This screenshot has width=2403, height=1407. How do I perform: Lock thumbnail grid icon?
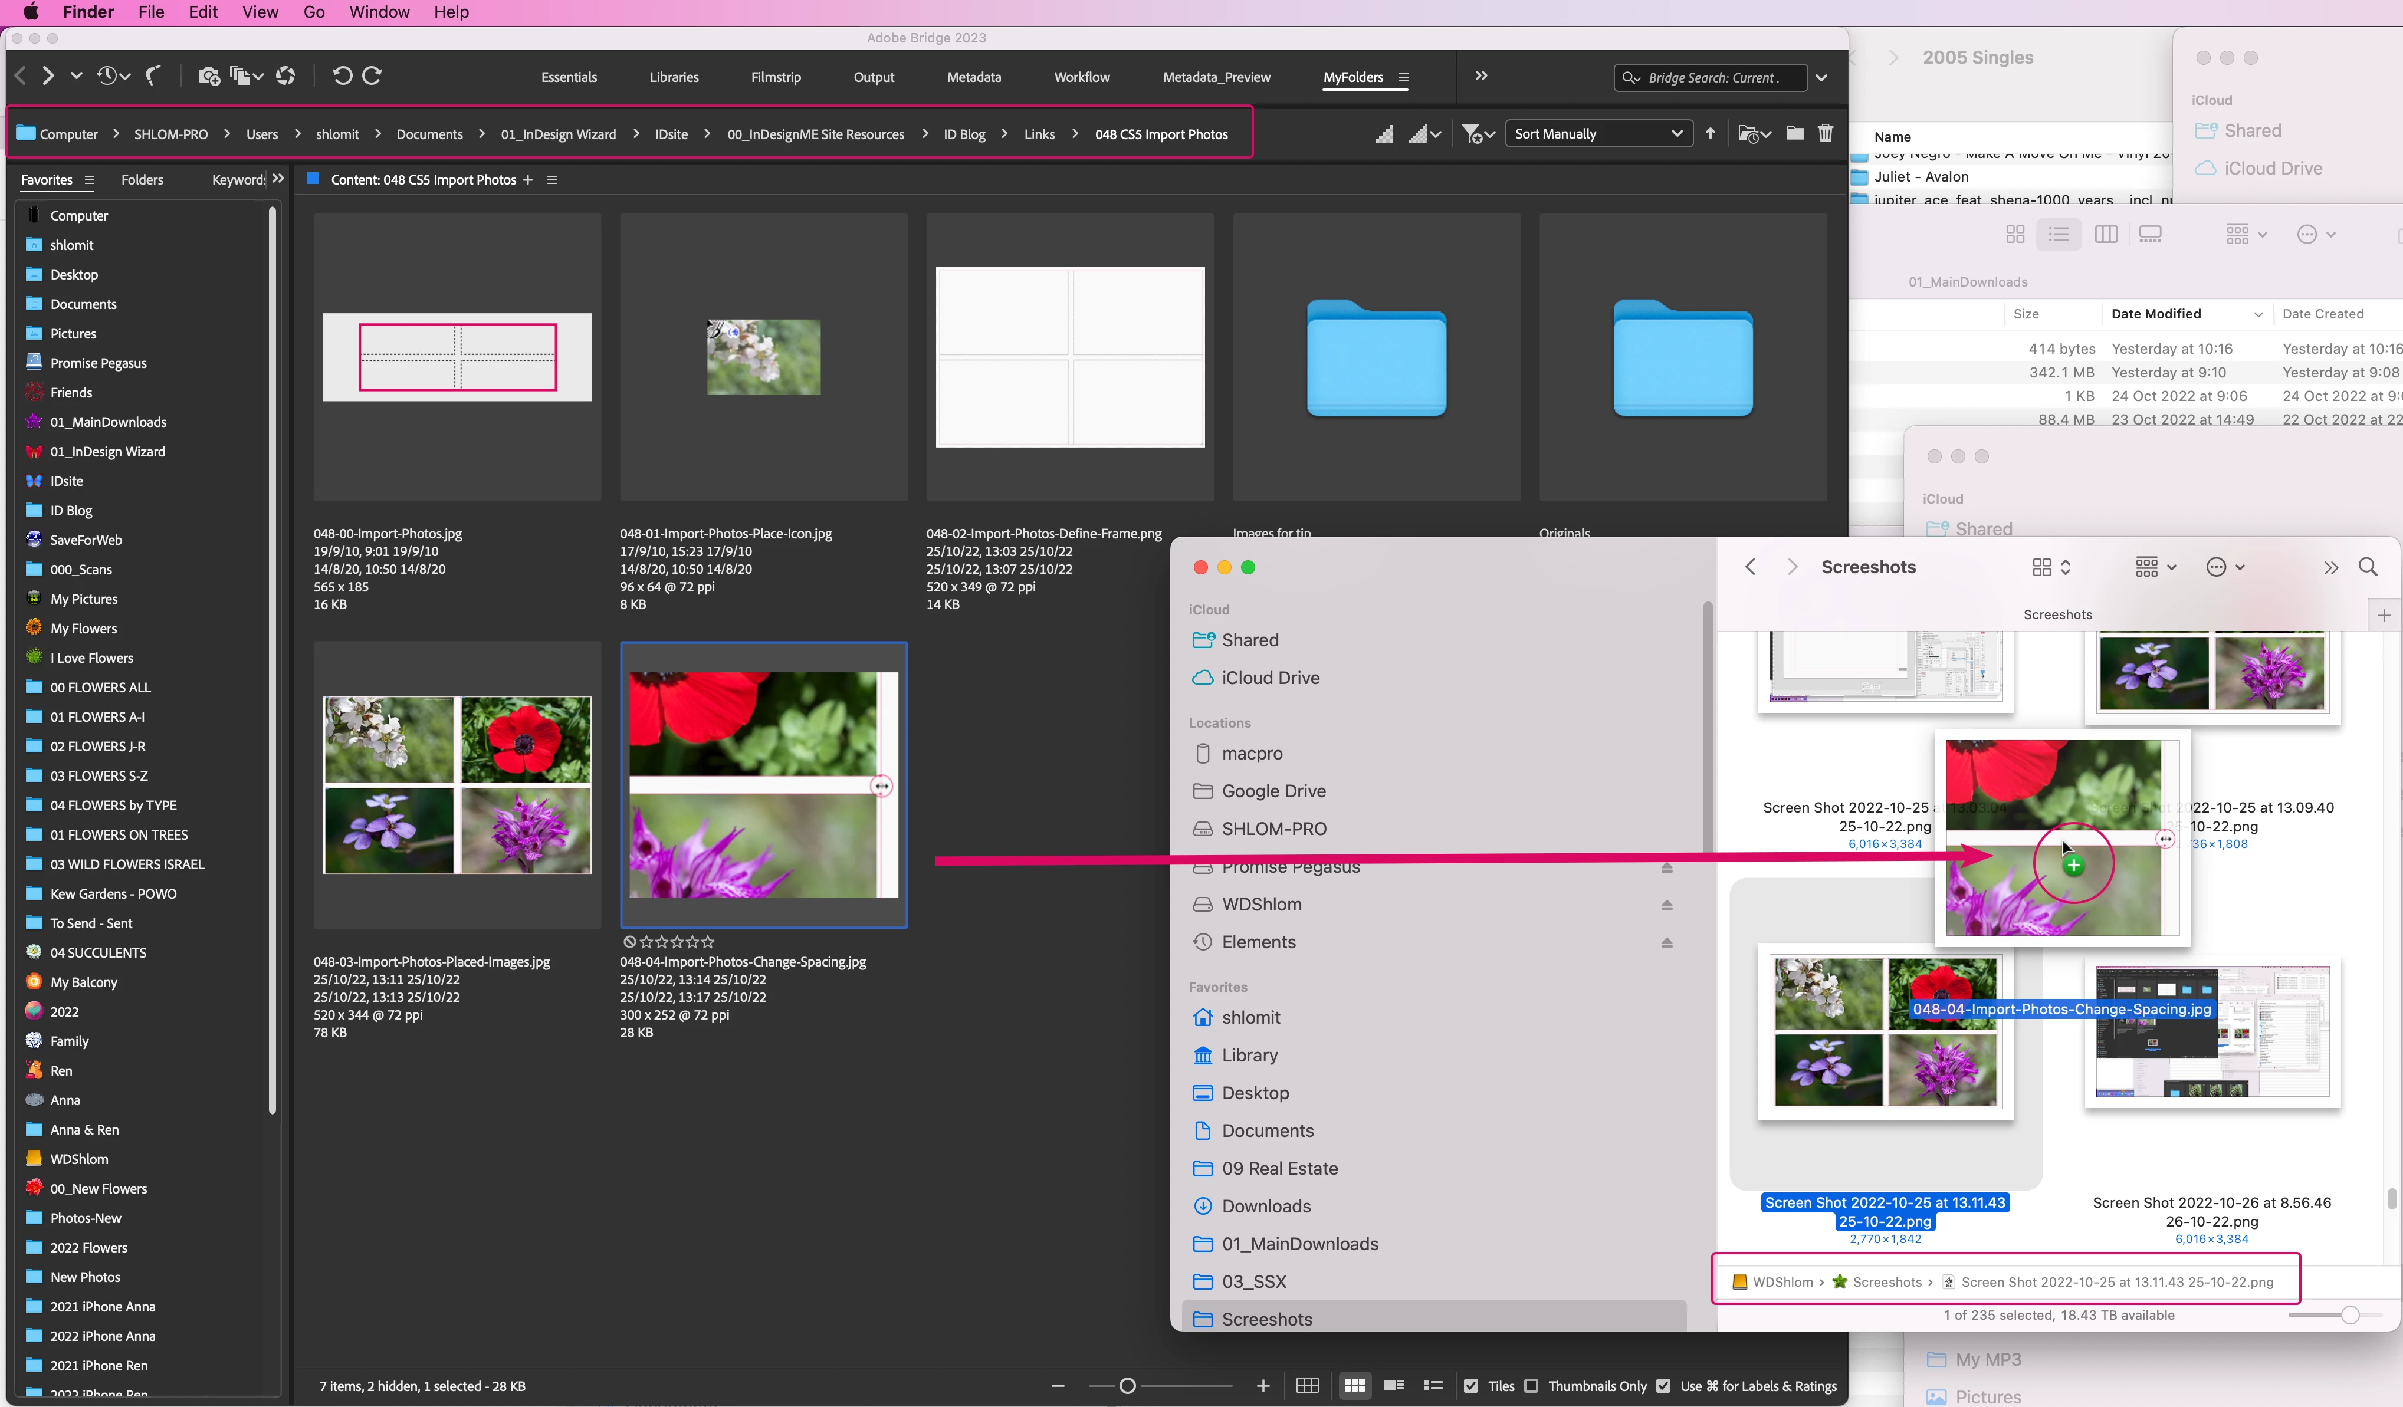point(1307,1386)
